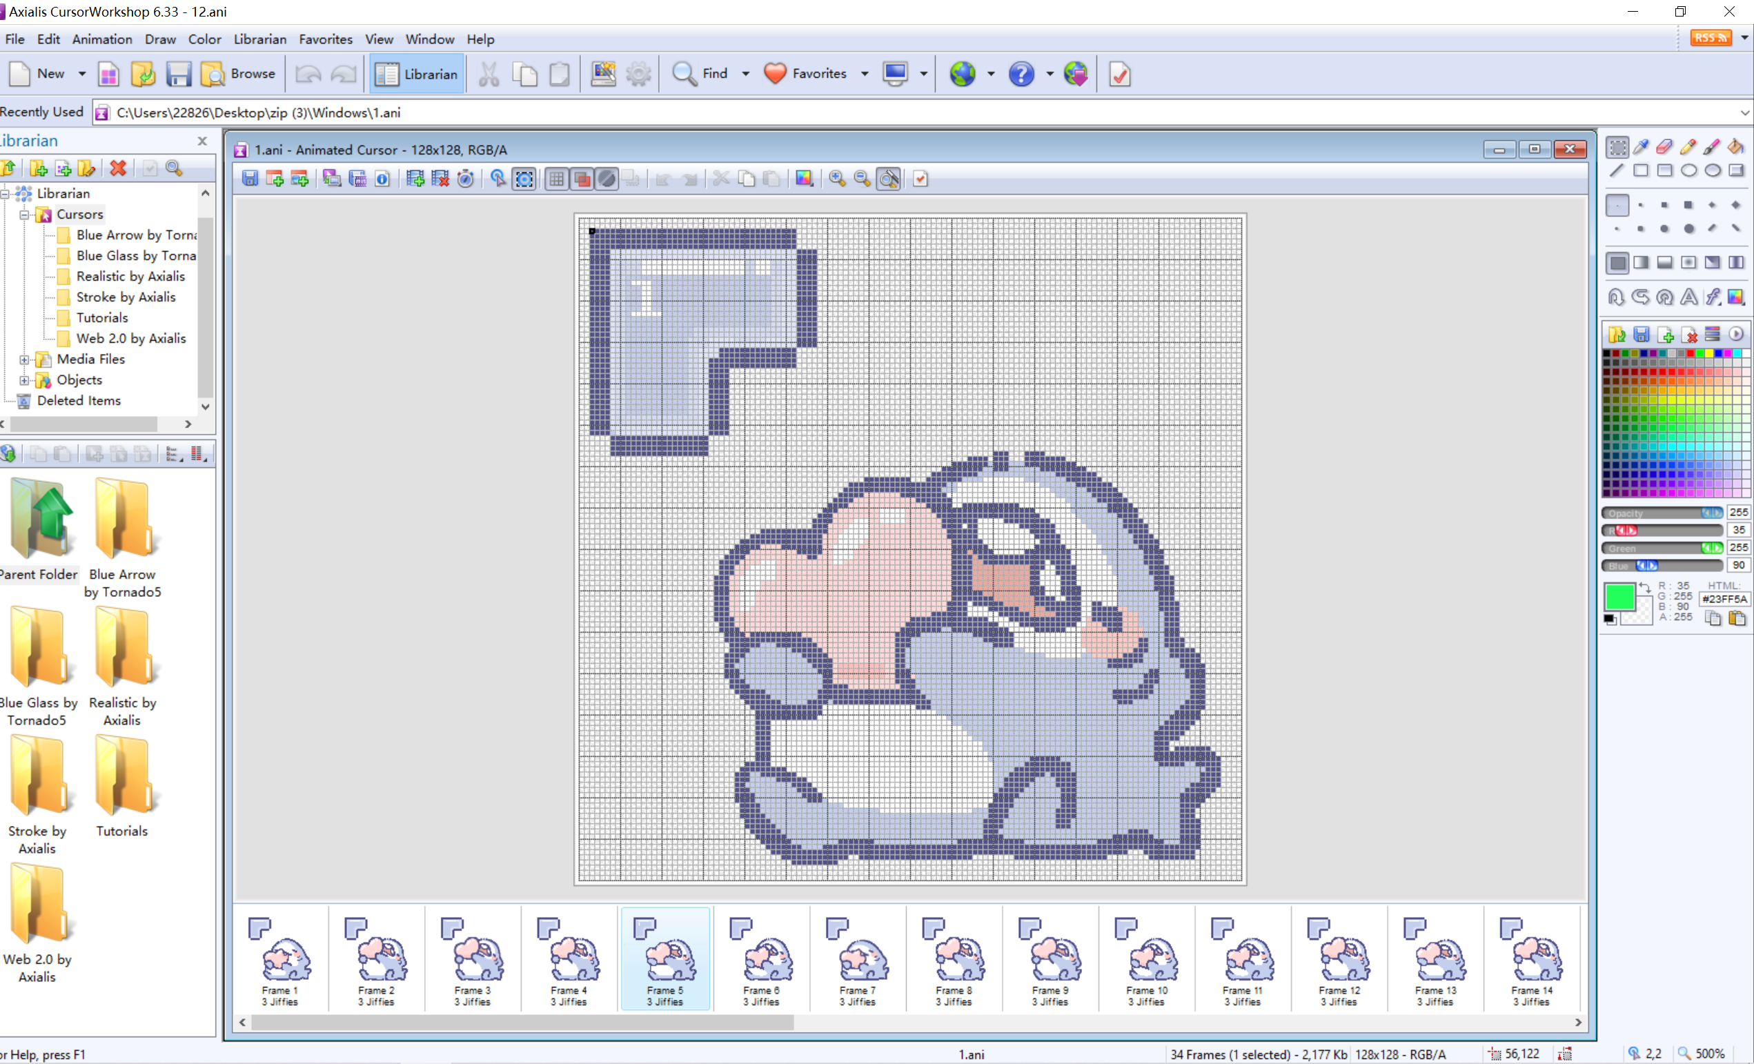
Task: Toggle the magnifier with pencil preview button
Action: [889, 179]
